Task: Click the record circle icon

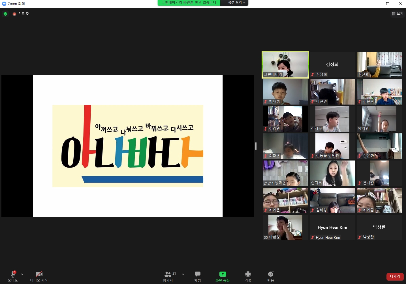Action: coord(248,274)
